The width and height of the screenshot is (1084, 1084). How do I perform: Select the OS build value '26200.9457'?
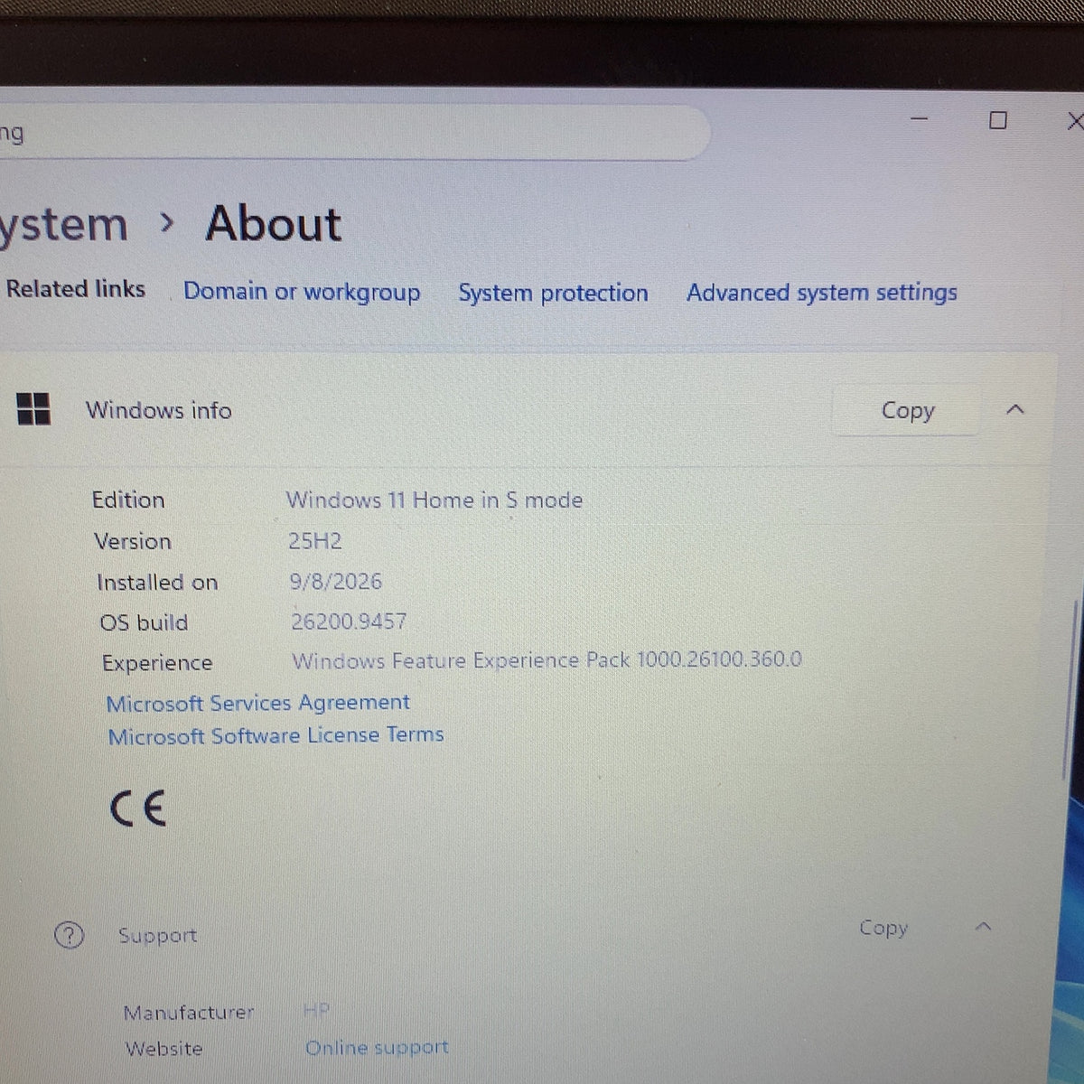point(349,621)
